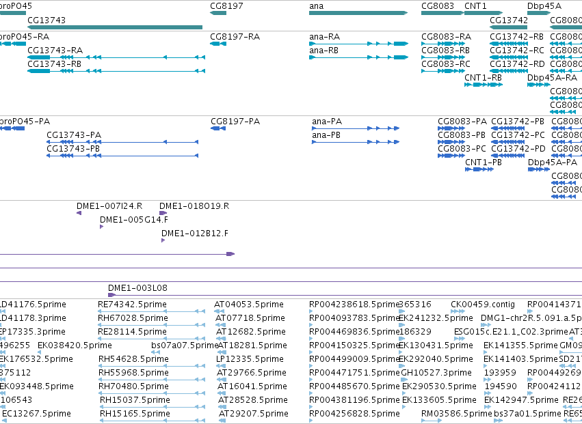Select the RE74342.5prime EST label

(x=132, y=305)
